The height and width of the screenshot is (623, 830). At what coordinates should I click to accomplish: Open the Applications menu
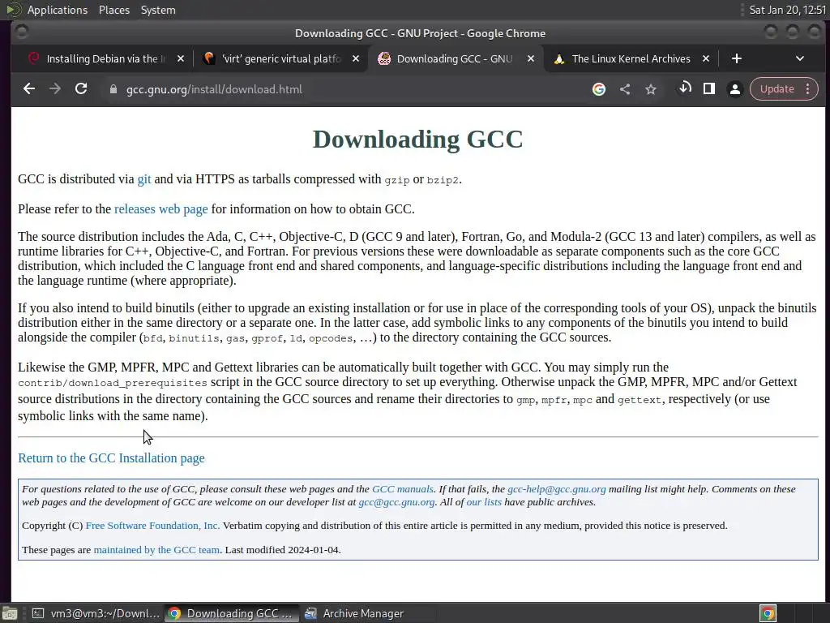[58, 10]
